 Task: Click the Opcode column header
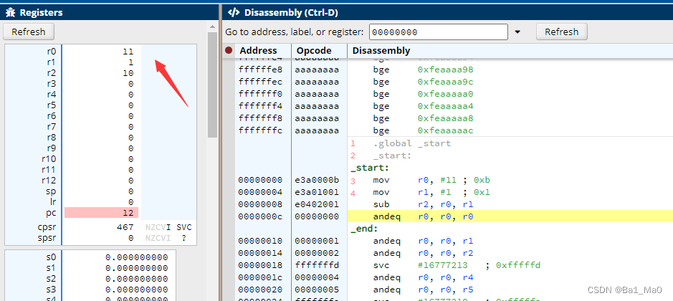[x=313, y=51]
